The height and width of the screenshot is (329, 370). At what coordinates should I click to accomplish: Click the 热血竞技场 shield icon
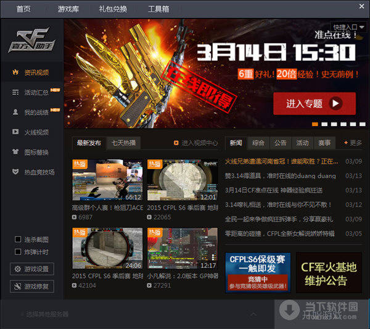[15, 172]
